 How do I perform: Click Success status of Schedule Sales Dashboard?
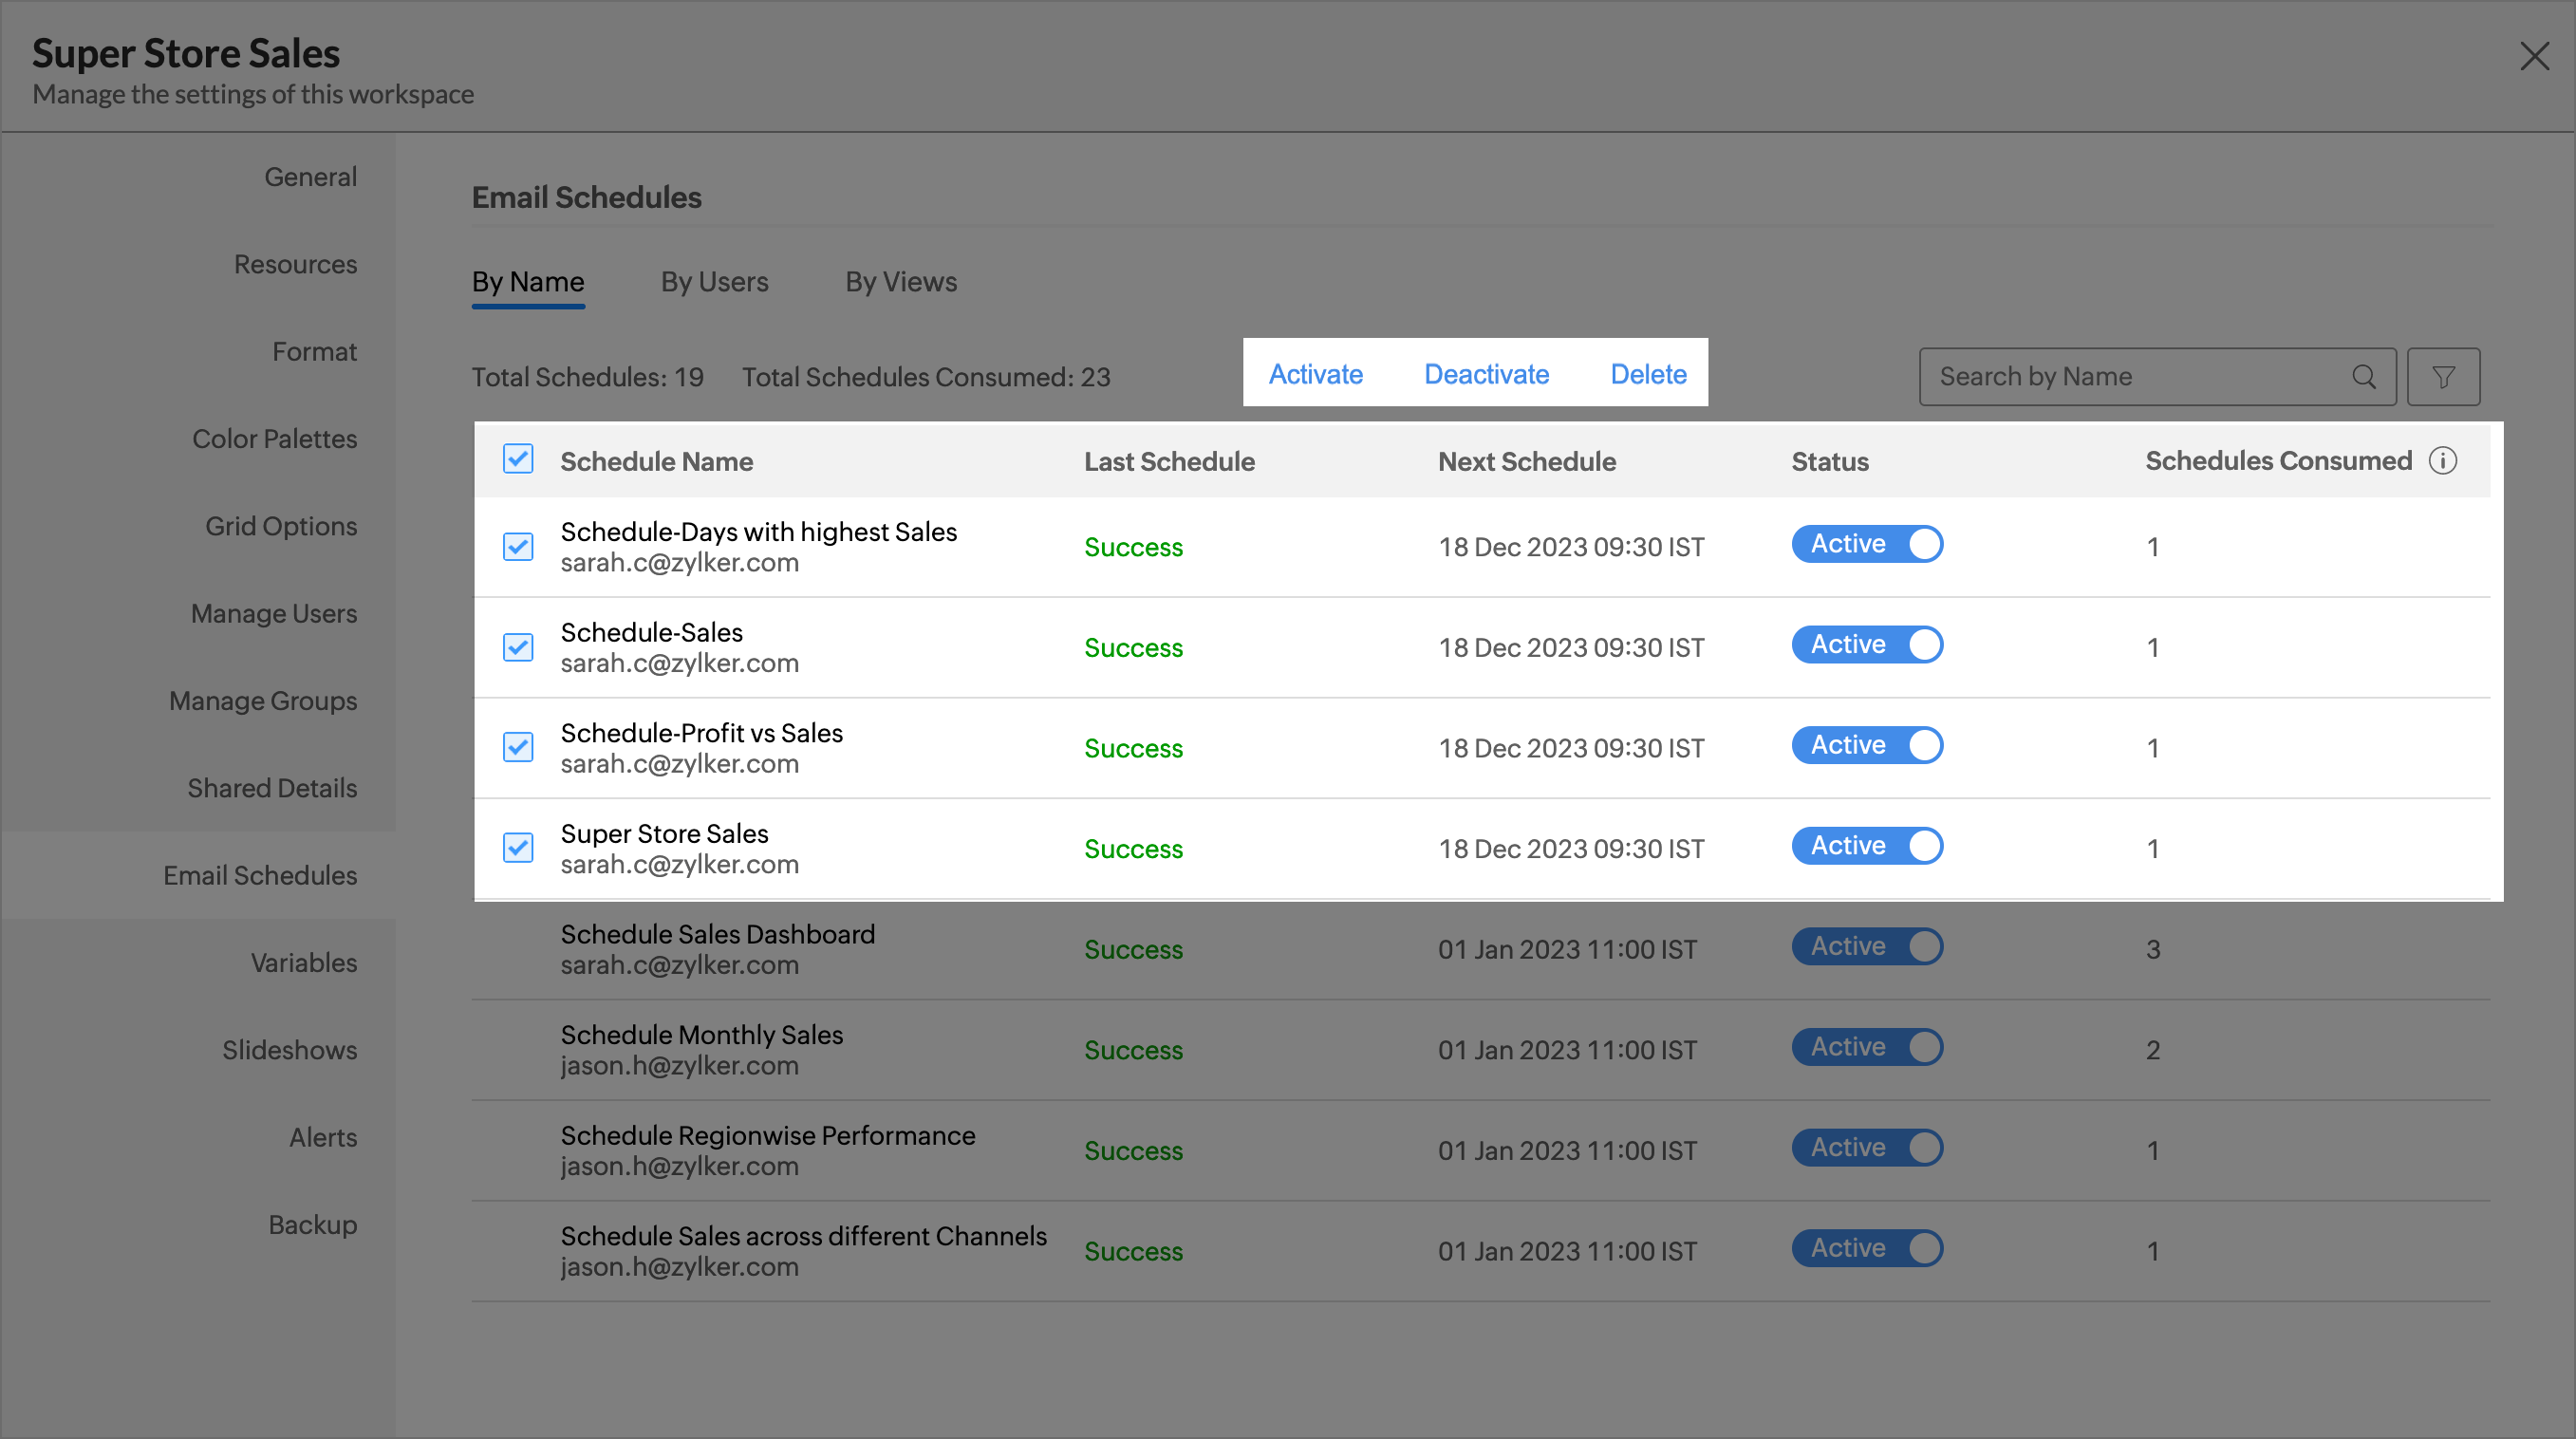1133,949
